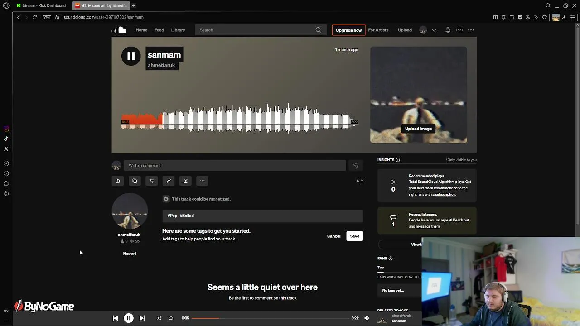Open browser downloads icon
580x326 pixels.
coord(564,17)
